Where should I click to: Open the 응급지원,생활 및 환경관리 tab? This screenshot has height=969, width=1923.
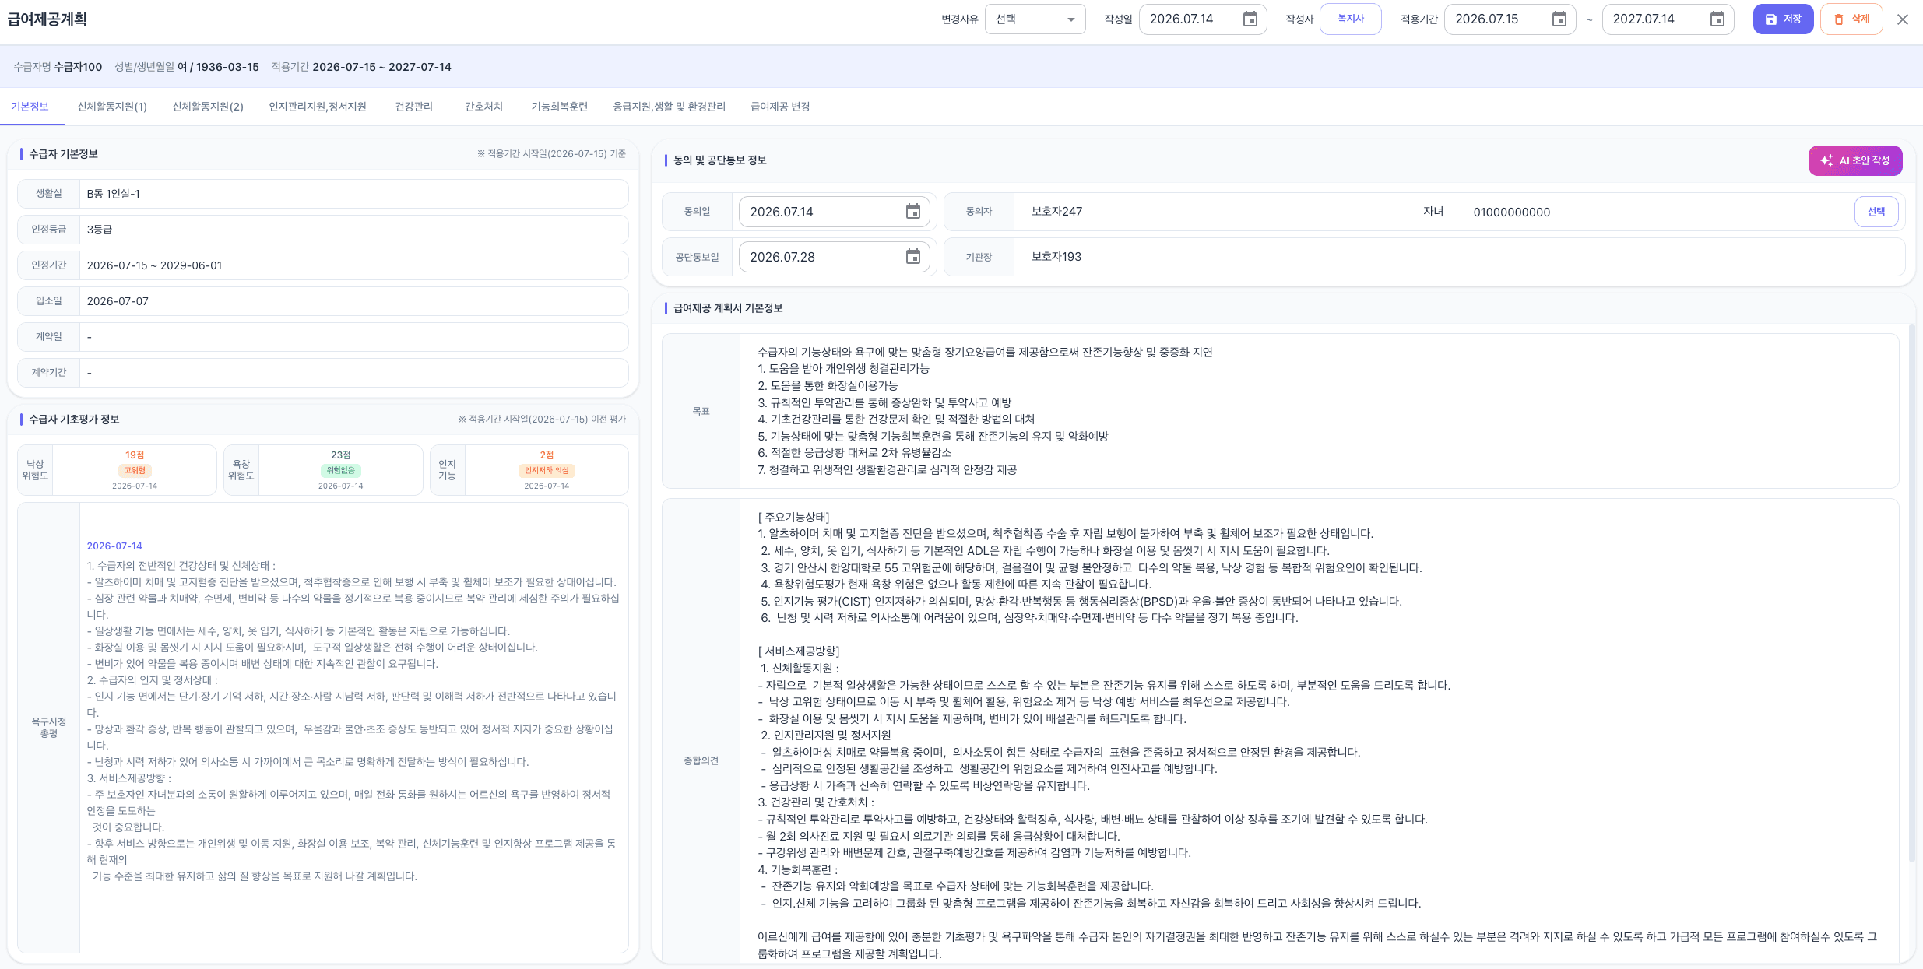point(670,107)
